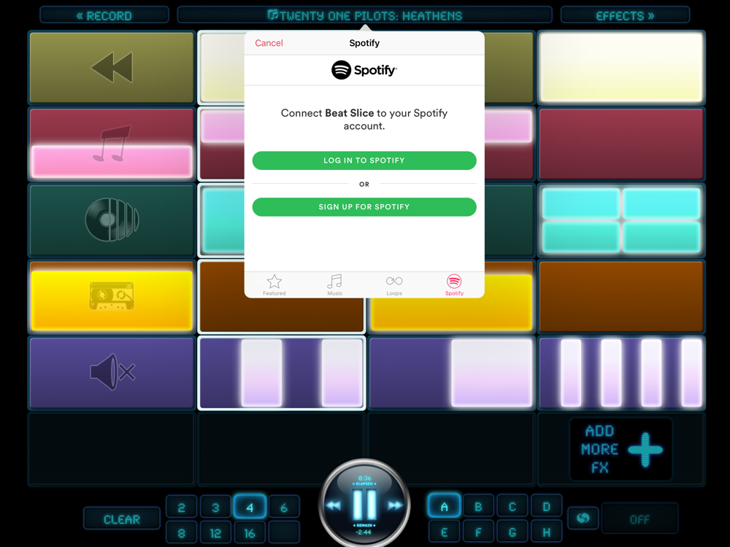Pause playback with the center button
This screenshot has width=730, height=547.
[x=364, y=504]
